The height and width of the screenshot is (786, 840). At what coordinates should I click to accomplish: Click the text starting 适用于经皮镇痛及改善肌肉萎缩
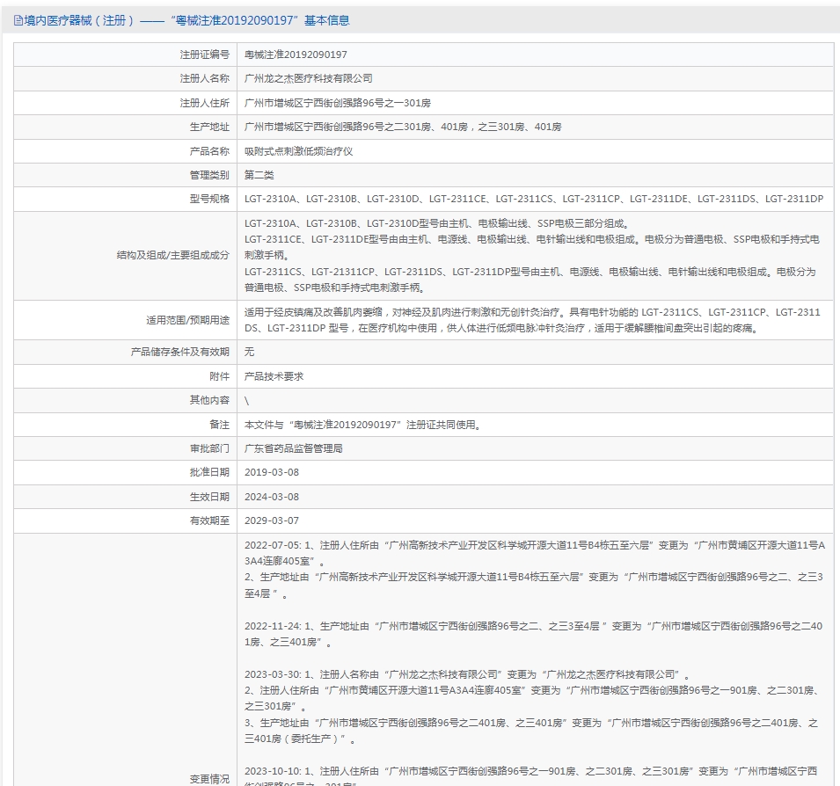tap(532, 320)
